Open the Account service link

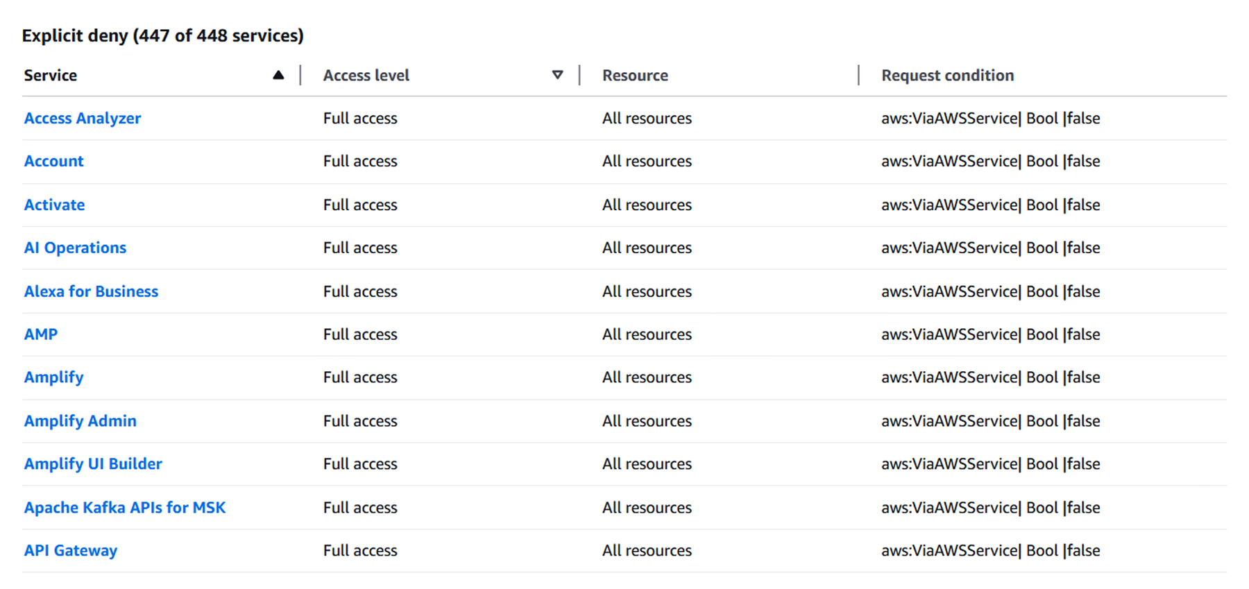[x=54, y=161]
